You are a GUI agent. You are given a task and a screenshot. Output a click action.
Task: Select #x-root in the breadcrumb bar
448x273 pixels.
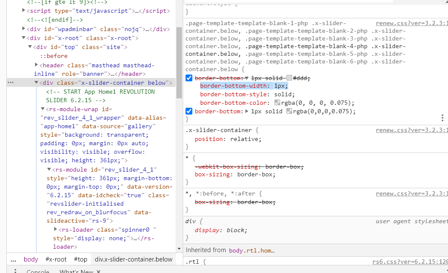click(x=56, y=259)
